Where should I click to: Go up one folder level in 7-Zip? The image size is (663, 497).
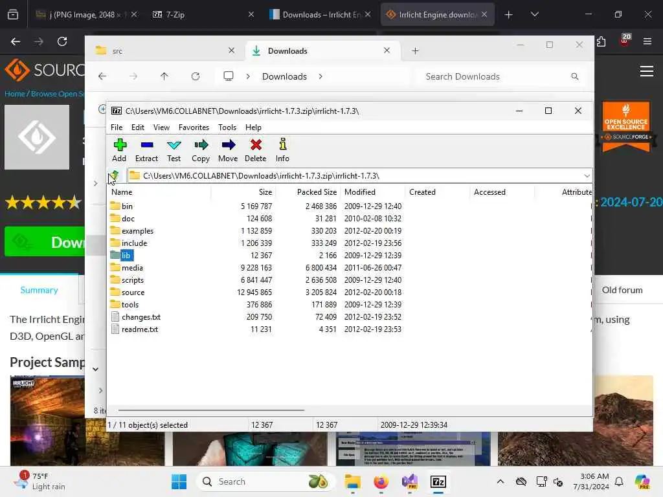click(115, 175)
